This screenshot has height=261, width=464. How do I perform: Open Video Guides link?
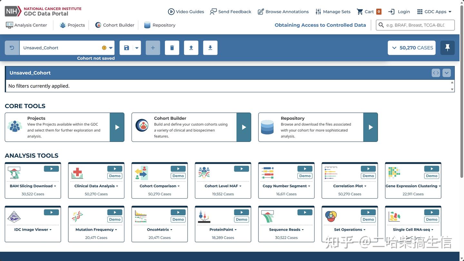pyautogui.click(x=186, y=12)
